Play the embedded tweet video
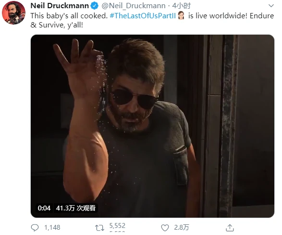 click(152, 126)
